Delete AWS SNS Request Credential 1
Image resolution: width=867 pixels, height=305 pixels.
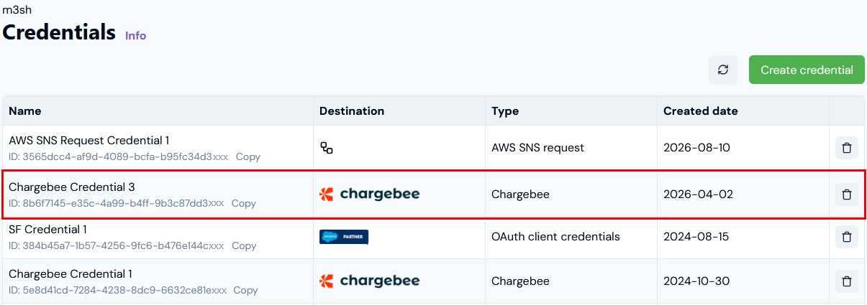click(x=847, y=148)
